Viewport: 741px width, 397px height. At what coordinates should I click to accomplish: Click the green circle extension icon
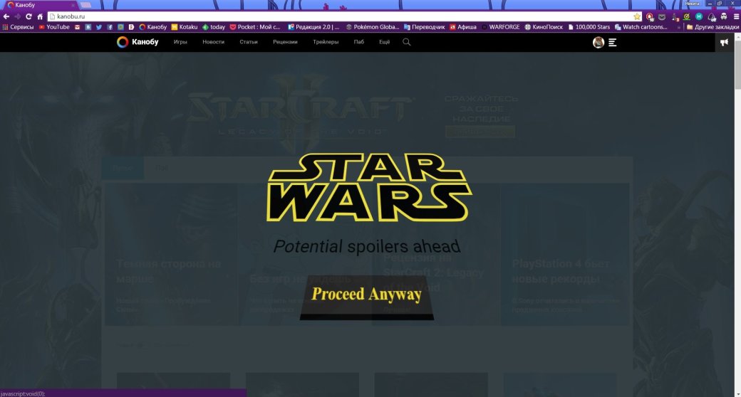click(x=687, y=17)
